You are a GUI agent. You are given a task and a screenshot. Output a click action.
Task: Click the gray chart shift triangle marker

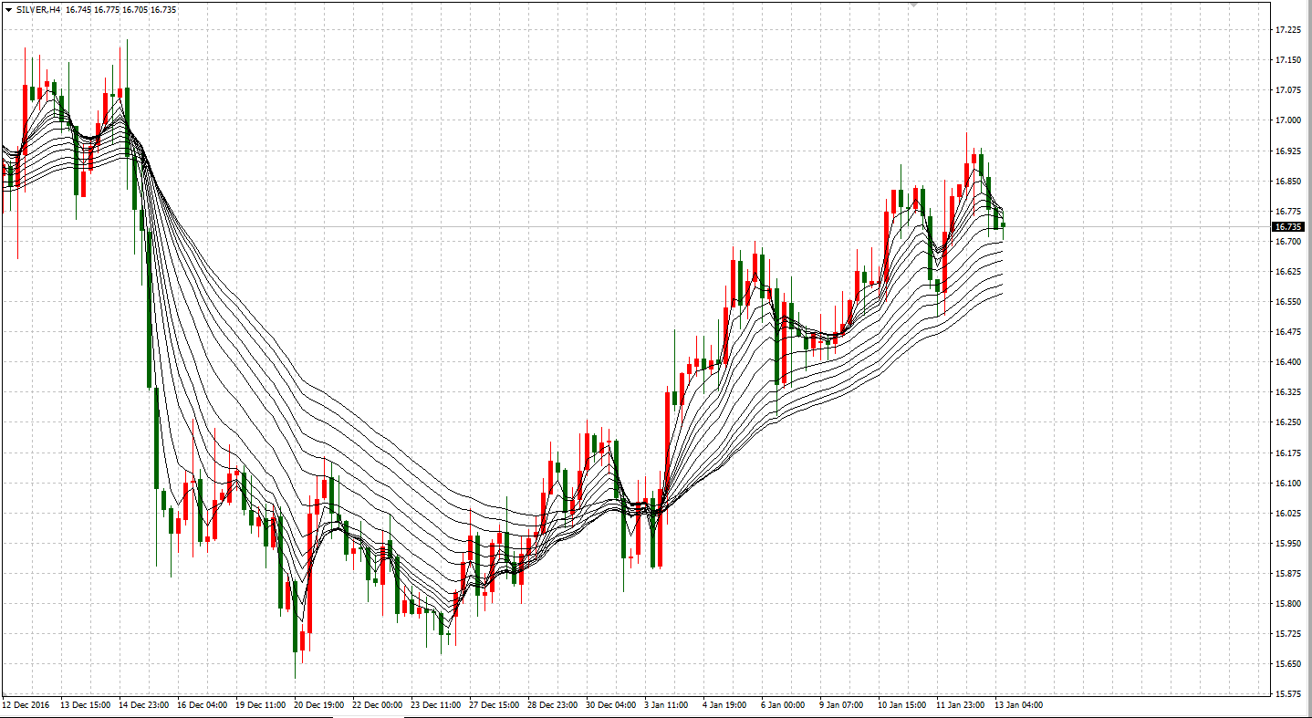[912, 5]
